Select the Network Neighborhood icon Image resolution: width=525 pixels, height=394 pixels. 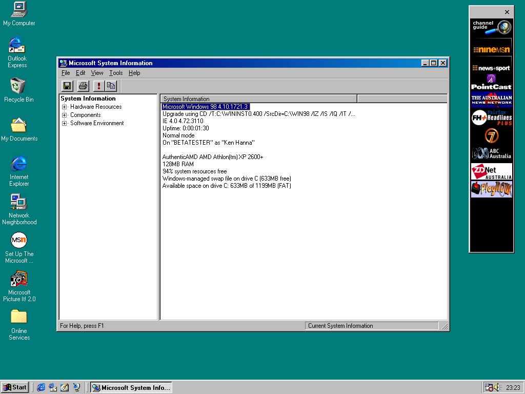[19, 209]
